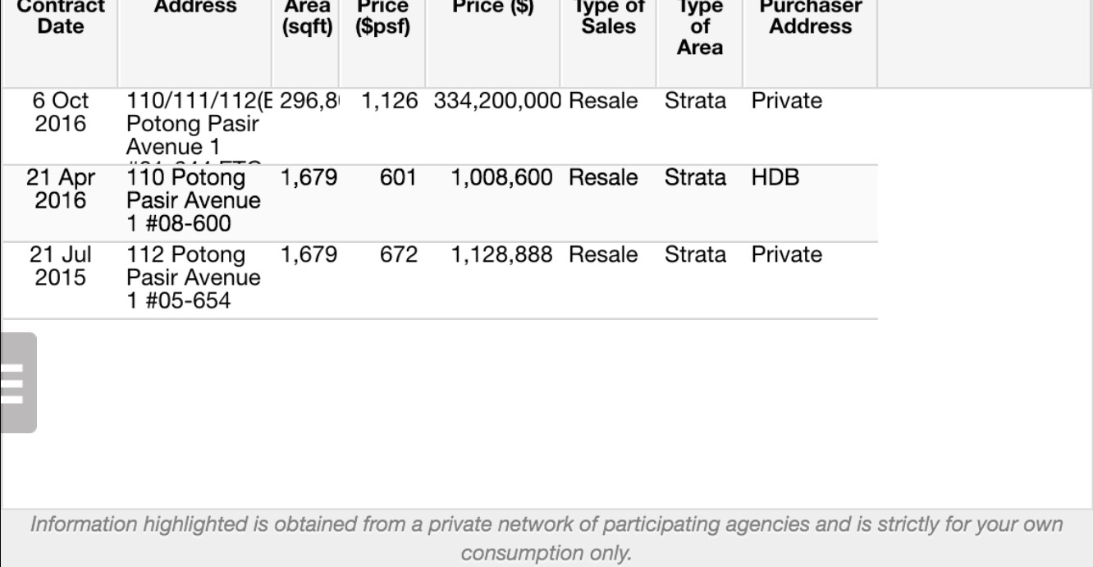Sort by the Purchaser Address column header
1093x567 pixels.
point(810,16)
